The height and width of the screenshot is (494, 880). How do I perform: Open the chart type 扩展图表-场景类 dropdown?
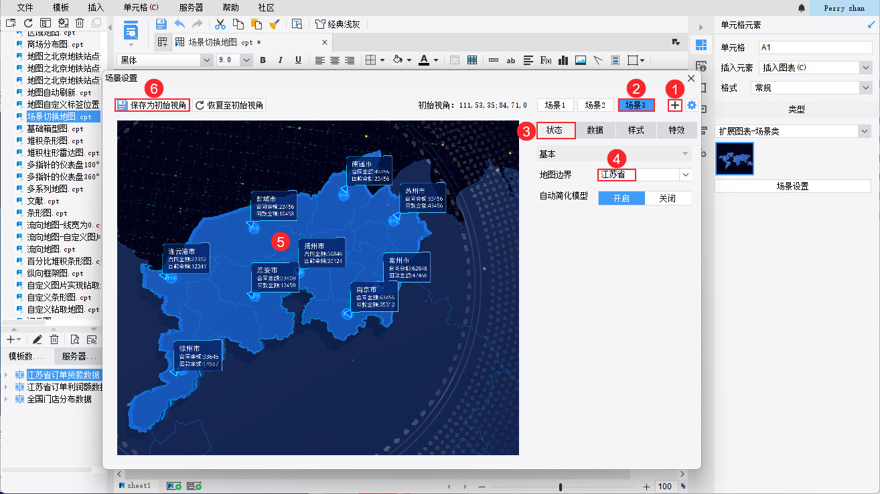pyautogui.click(x=866, y=131)
